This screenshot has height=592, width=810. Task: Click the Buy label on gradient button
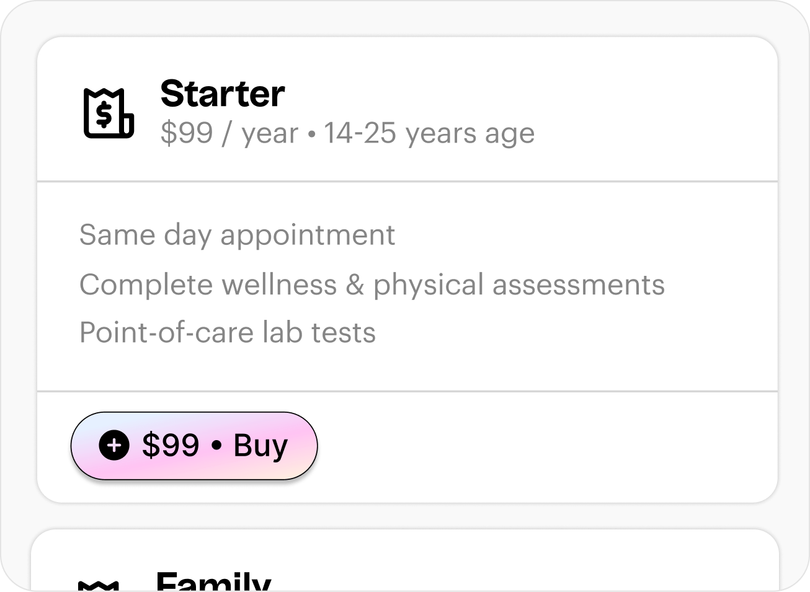tap(260, 445)
